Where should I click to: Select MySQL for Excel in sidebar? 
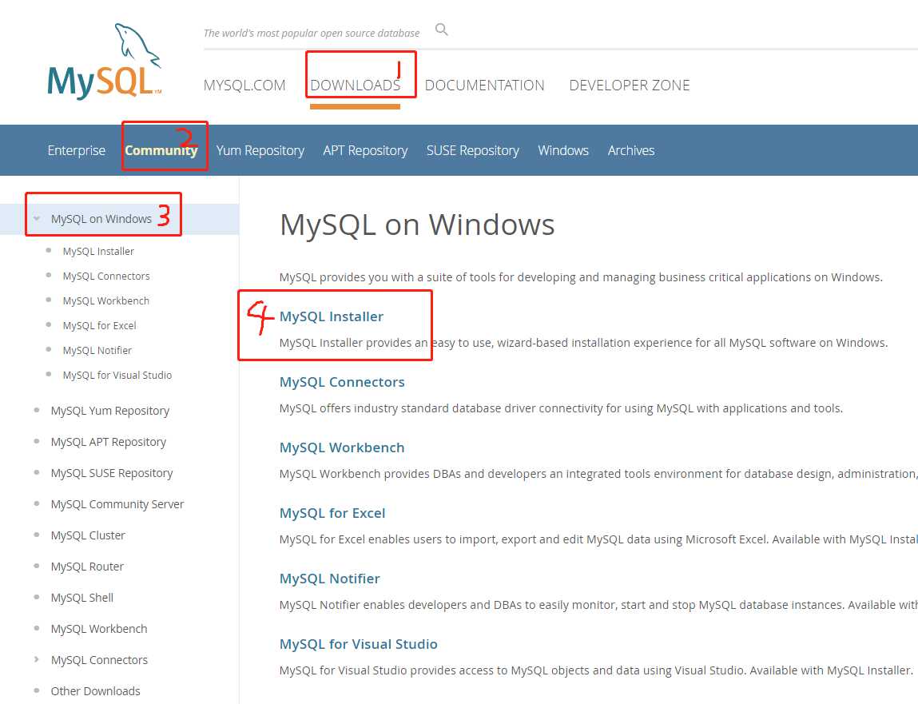click(100, 326)
